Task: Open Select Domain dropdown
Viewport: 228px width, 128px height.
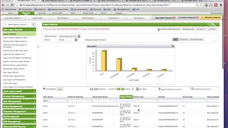Action: pyautogui.click(x=69, y=36)
